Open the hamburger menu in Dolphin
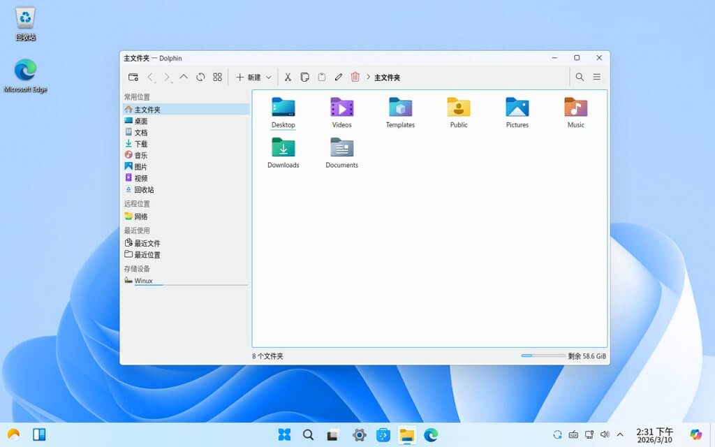This screenshot has height=447, width=715. 596,77
